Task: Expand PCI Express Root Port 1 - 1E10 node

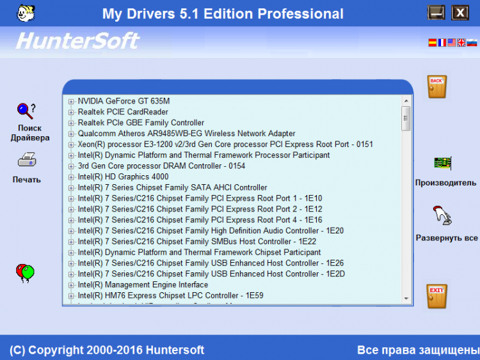Action: 71,199
